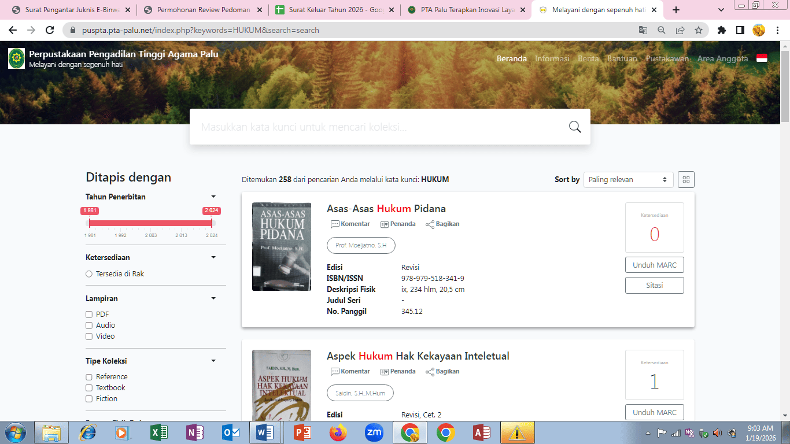The width and height of the screenshot is (790, 444).
Task: Switch to grid view layout icon
Action: pyautogui.click(x=686, y=180)
